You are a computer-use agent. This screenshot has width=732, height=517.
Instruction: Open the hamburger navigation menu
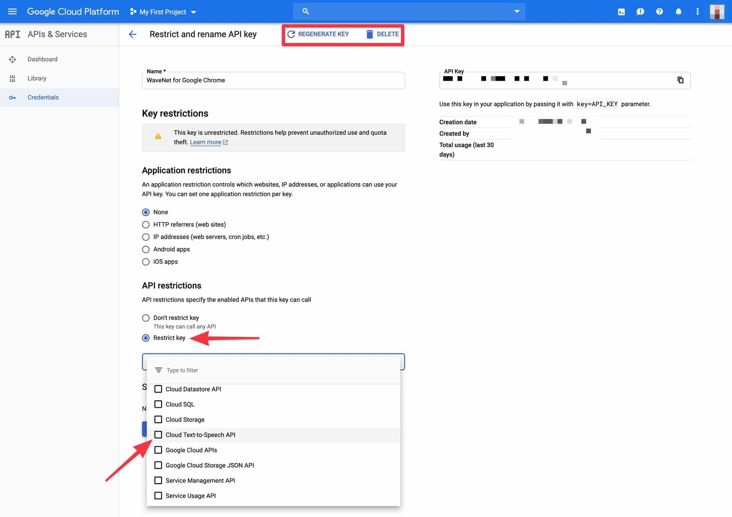click(12, 11)
